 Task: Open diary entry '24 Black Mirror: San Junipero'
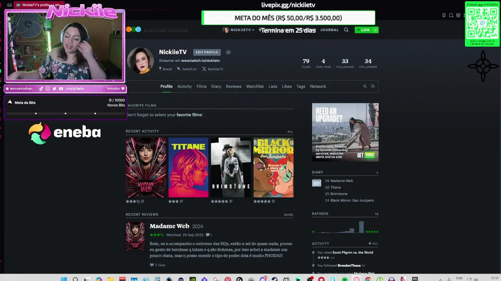point(349,200)
